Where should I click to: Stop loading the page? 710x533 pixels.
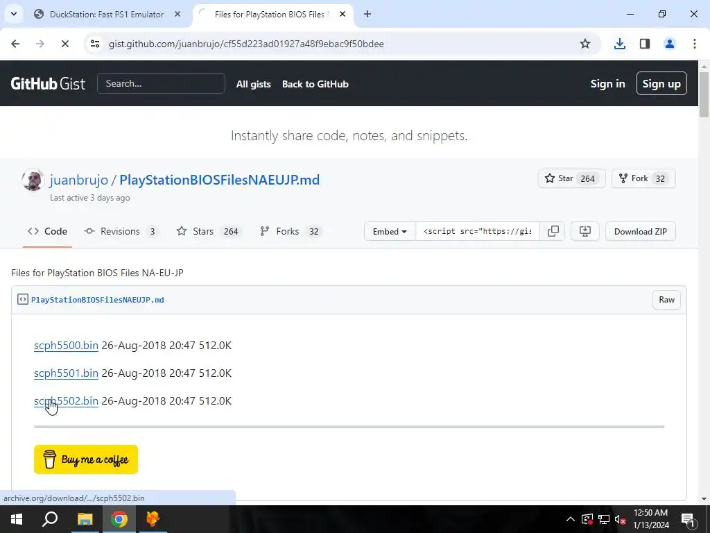[64, 44]
